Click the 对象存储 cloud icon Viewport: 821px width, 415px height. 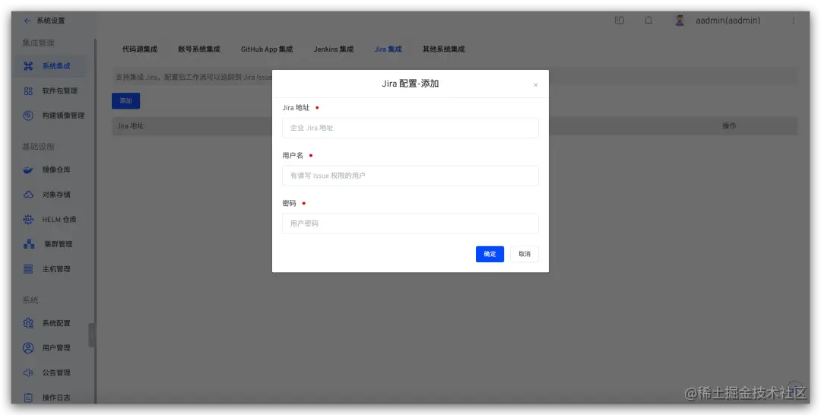pyautogui.click(x=28, y=195)
